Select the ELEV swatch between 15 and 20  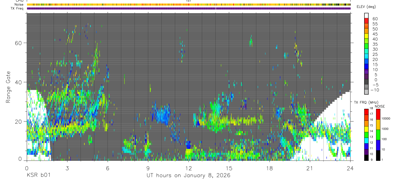(367, 62)
